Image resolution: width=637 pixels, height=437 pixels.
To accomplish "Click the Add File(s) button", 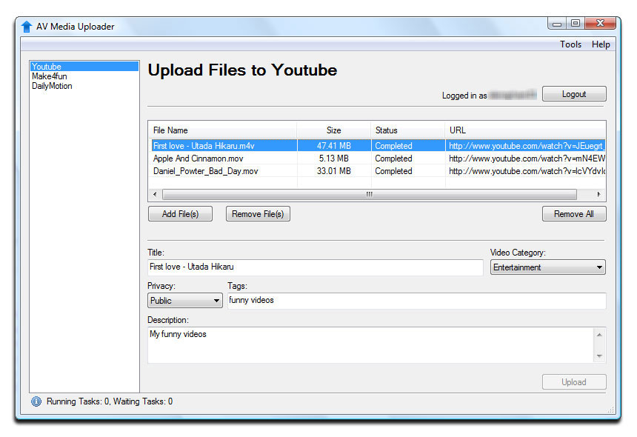I will coord(180,213).
